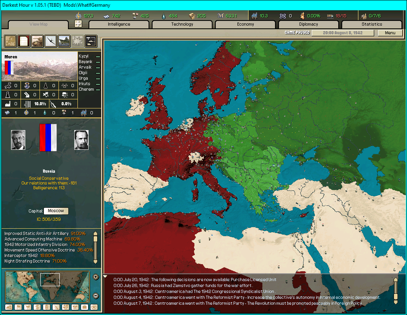Open the force pool units diagram icon

coord(91,41)
